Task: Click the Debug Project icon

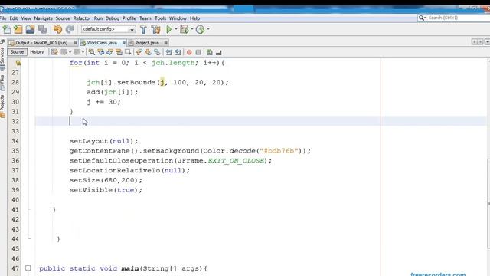Action: click(x=185, y=29)
